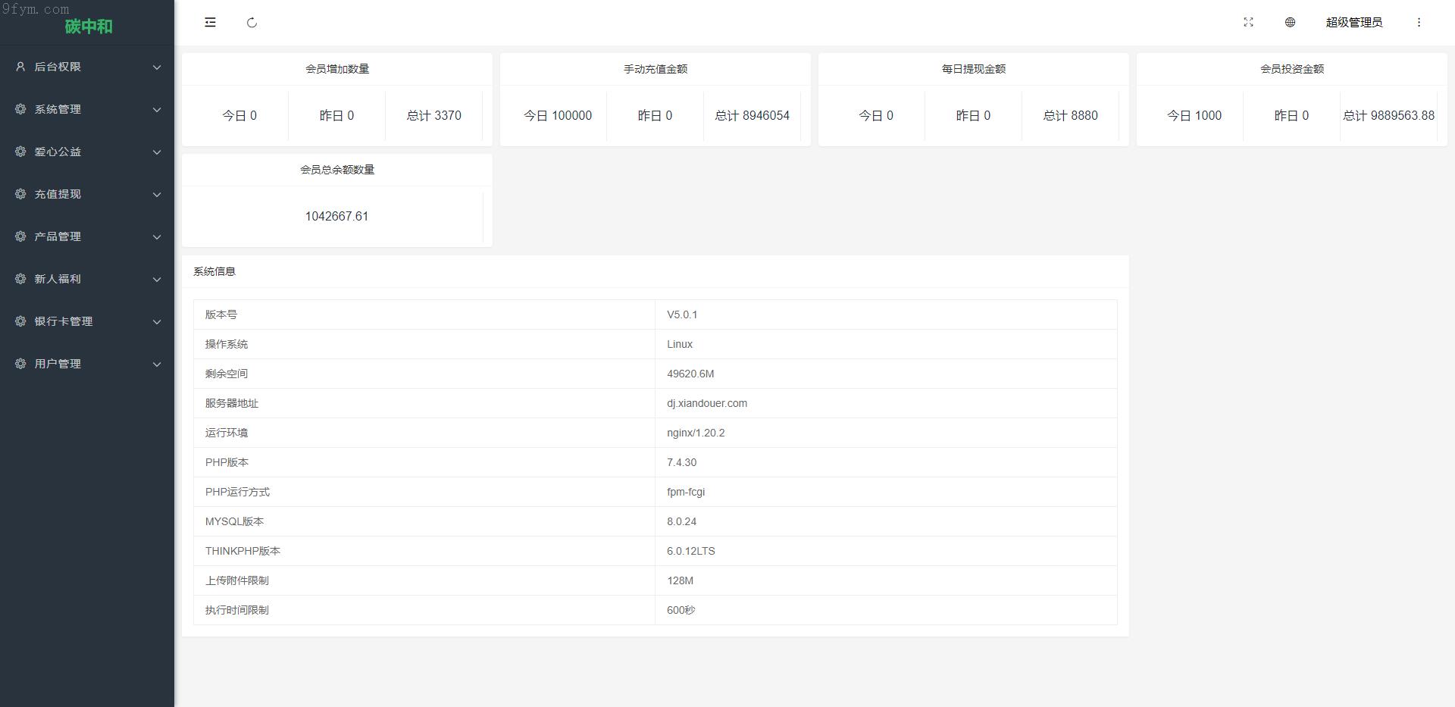Expand the 充值提现 chevron arrow
The image size is (1455, 707).
(157, 195)
